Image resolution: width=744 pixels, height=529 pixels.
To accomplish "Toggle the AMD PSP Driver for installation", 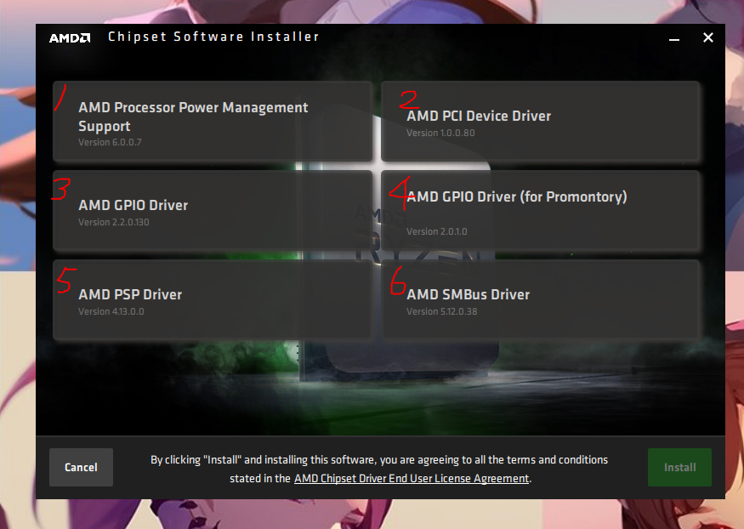I will tap(212, 299).
